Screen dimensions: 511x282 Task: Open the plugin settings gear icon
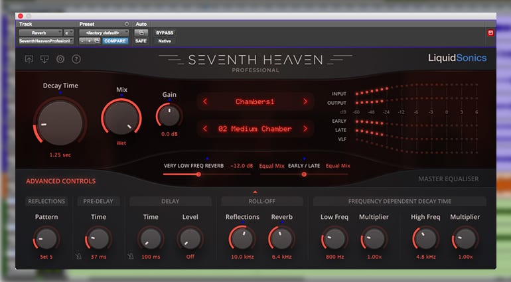coord(60,59)
